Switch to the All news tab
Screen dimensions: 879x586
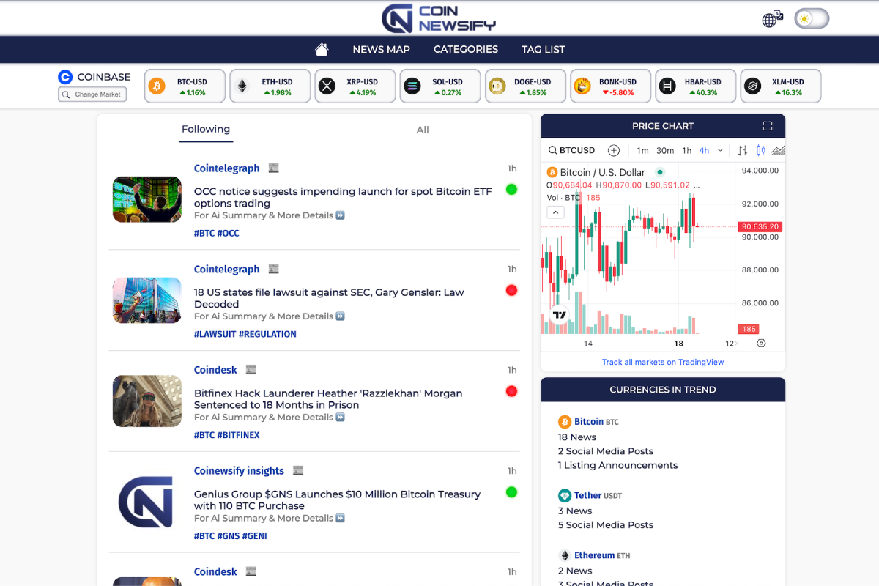(x=422, y=130)
